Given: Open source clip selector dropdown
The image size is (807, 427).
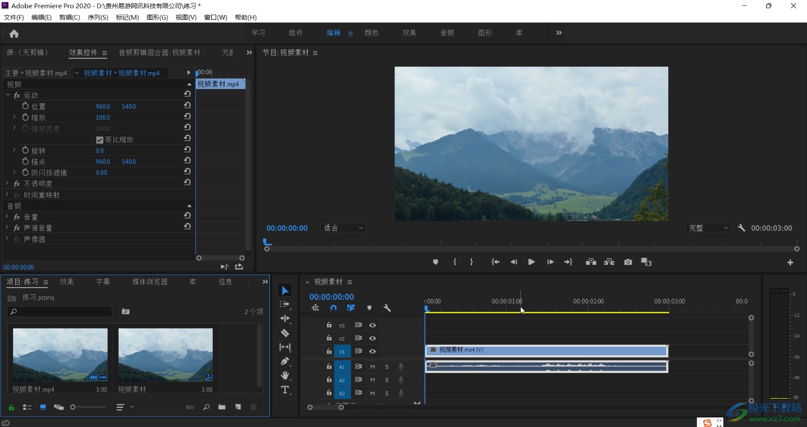Looking at the screenshot, I should click(77, 73).
